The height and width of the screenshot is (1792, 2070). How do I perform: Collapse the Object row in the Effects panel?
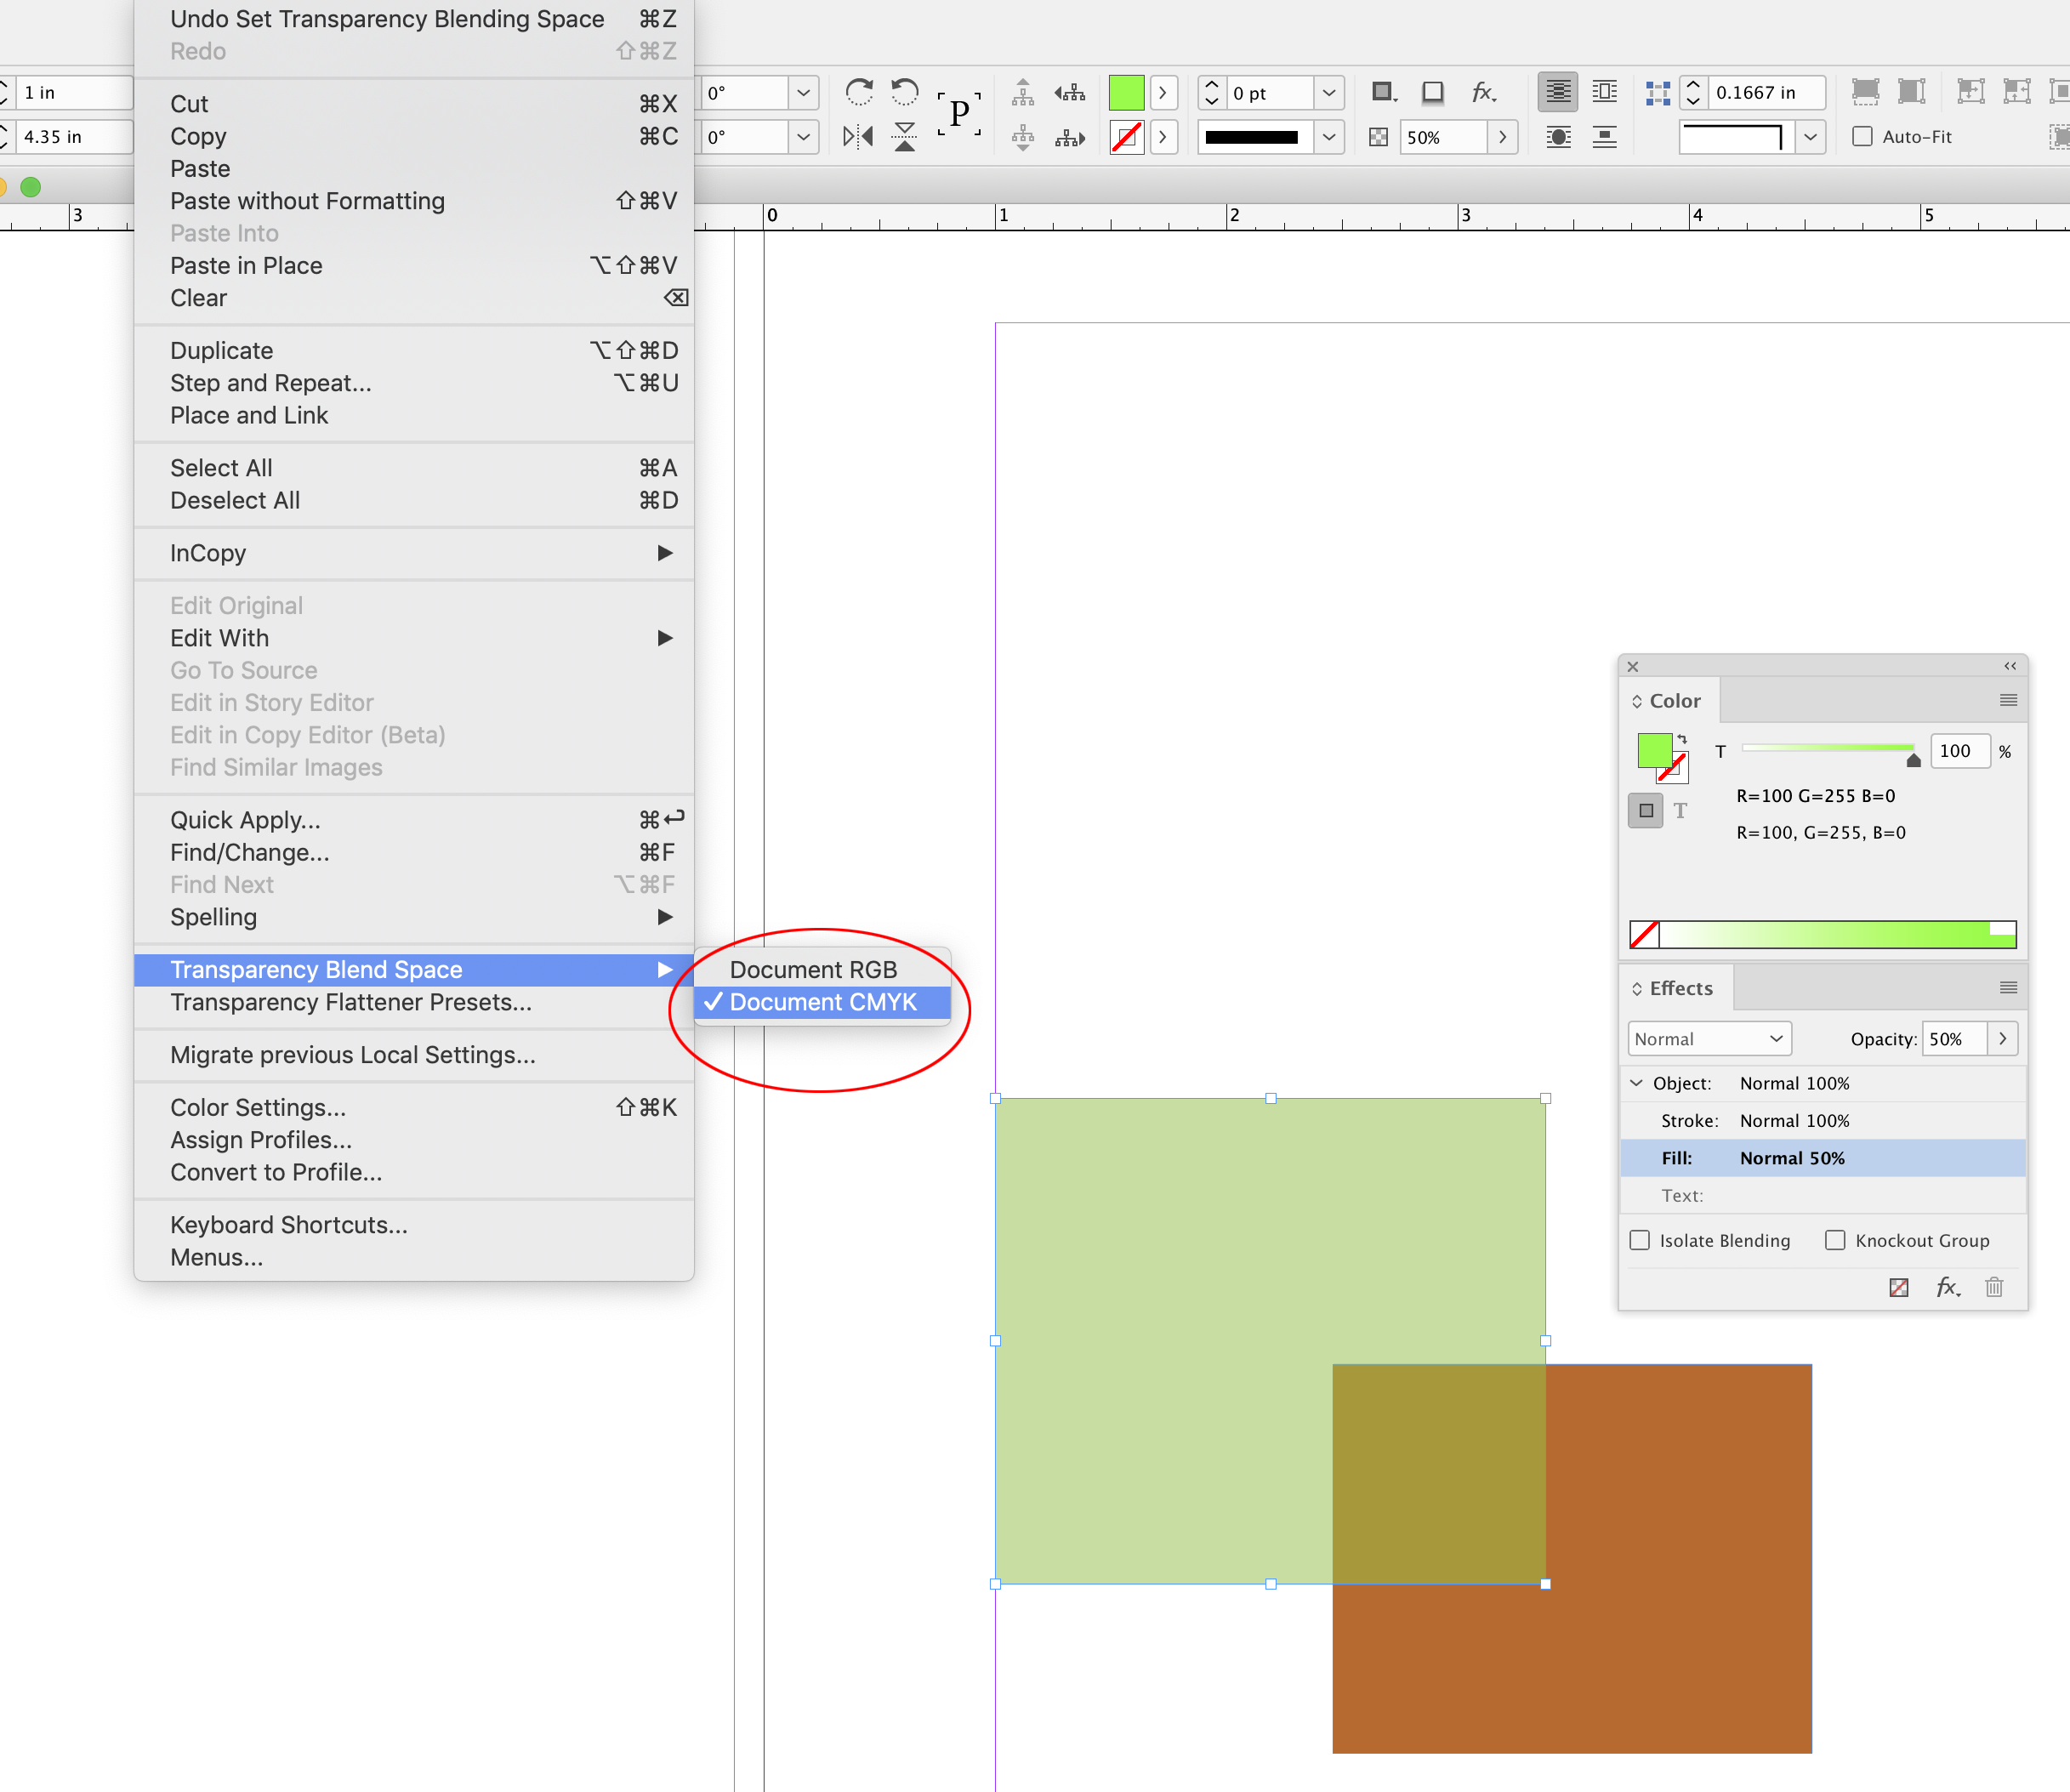1637,1083
